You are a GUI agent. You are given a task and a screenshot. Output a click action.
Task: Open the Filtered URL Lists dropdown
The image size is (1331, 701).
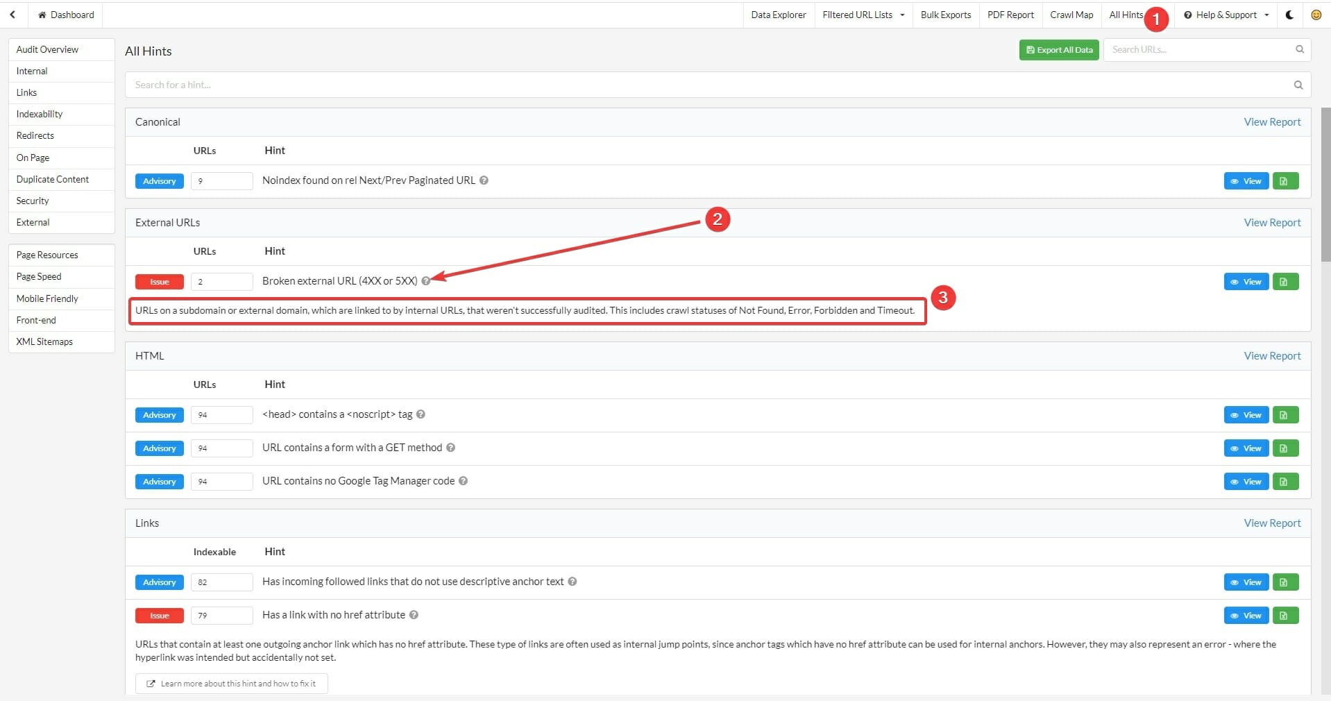(863, 15)
